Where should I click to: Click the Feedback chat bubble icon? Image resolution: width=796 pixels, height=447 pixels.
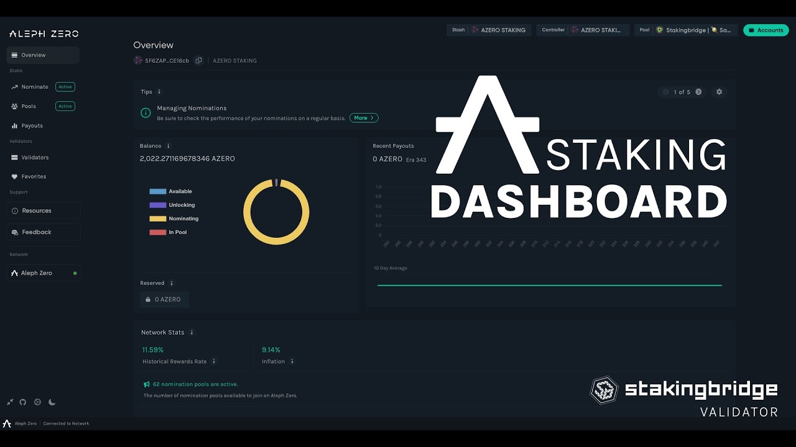15,232
